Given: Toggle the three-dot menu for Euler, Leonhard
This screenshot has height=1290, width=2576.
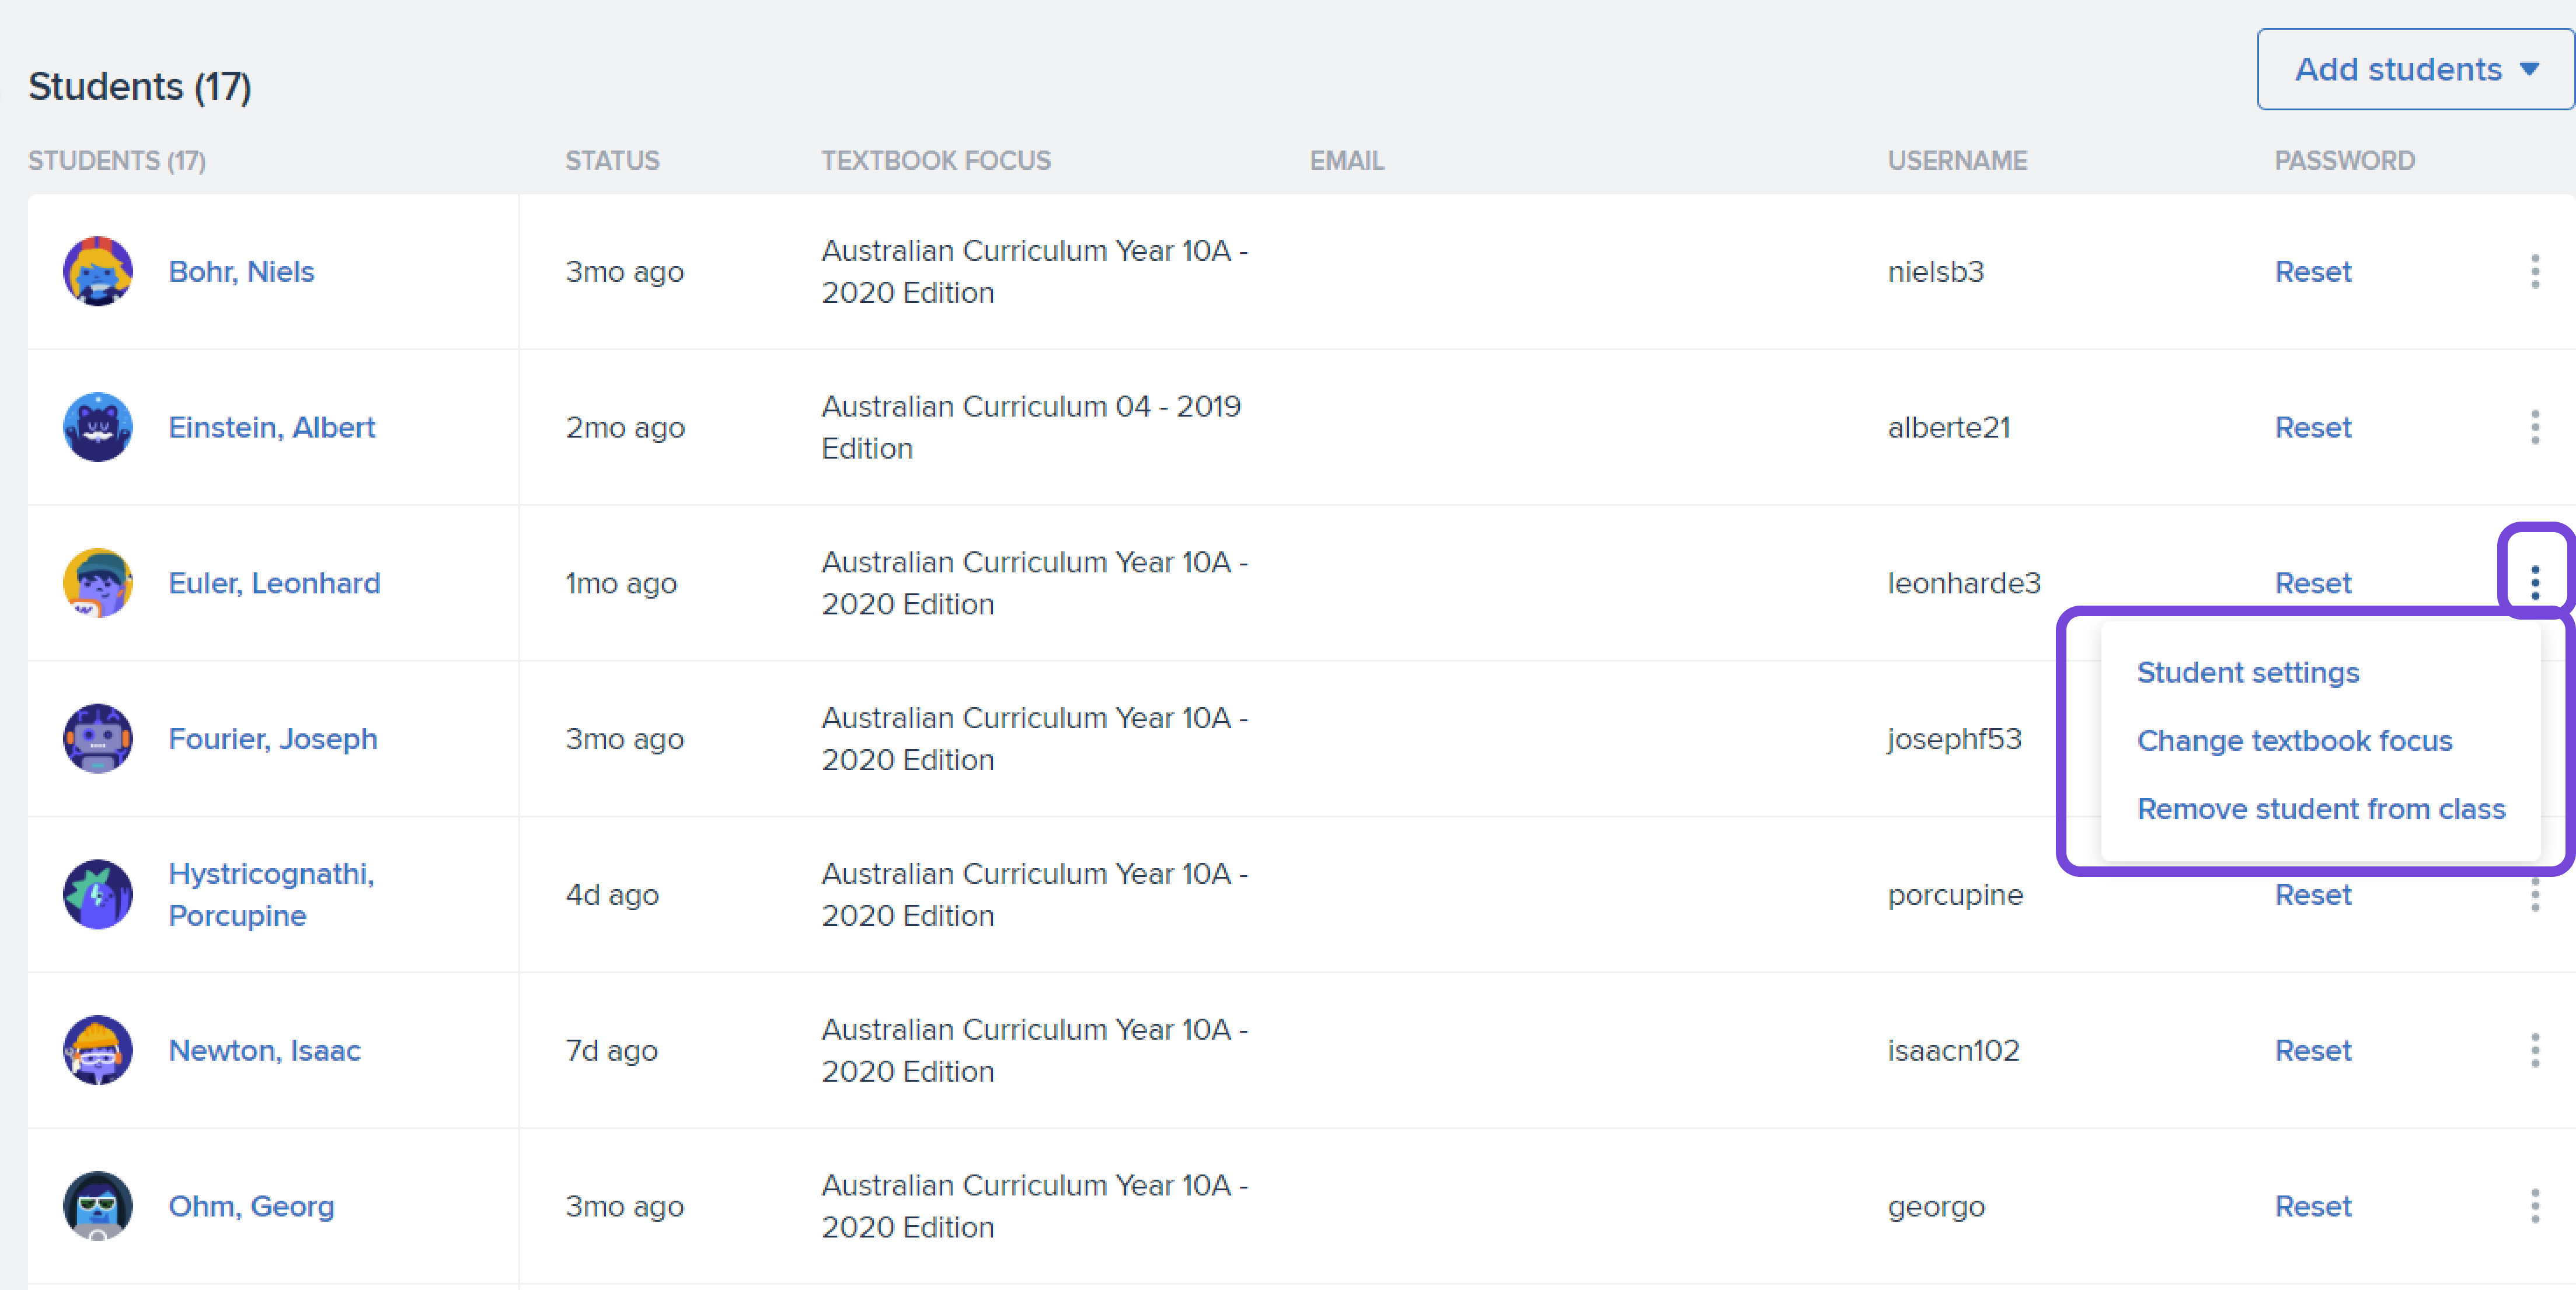Looking at the screenshot, I should [2535, 582].
